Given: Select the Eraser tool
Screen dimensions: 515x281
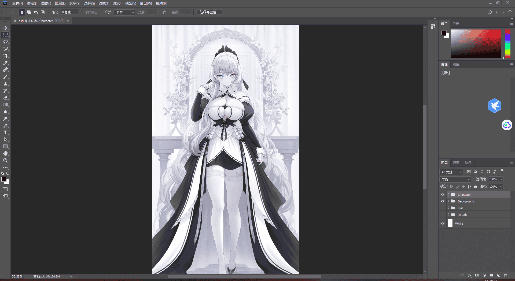Looking at the screenshot, I should [5, 98].
